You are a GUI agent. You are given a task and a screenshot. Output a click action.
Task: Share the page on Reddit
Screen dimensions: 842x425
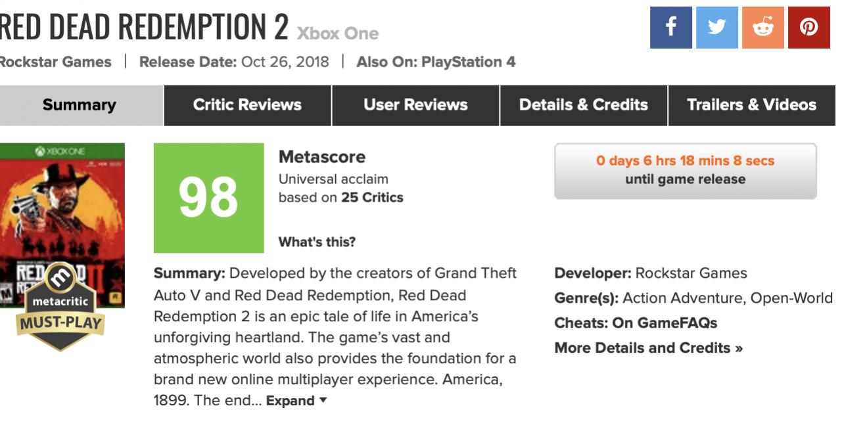point(762,28)
